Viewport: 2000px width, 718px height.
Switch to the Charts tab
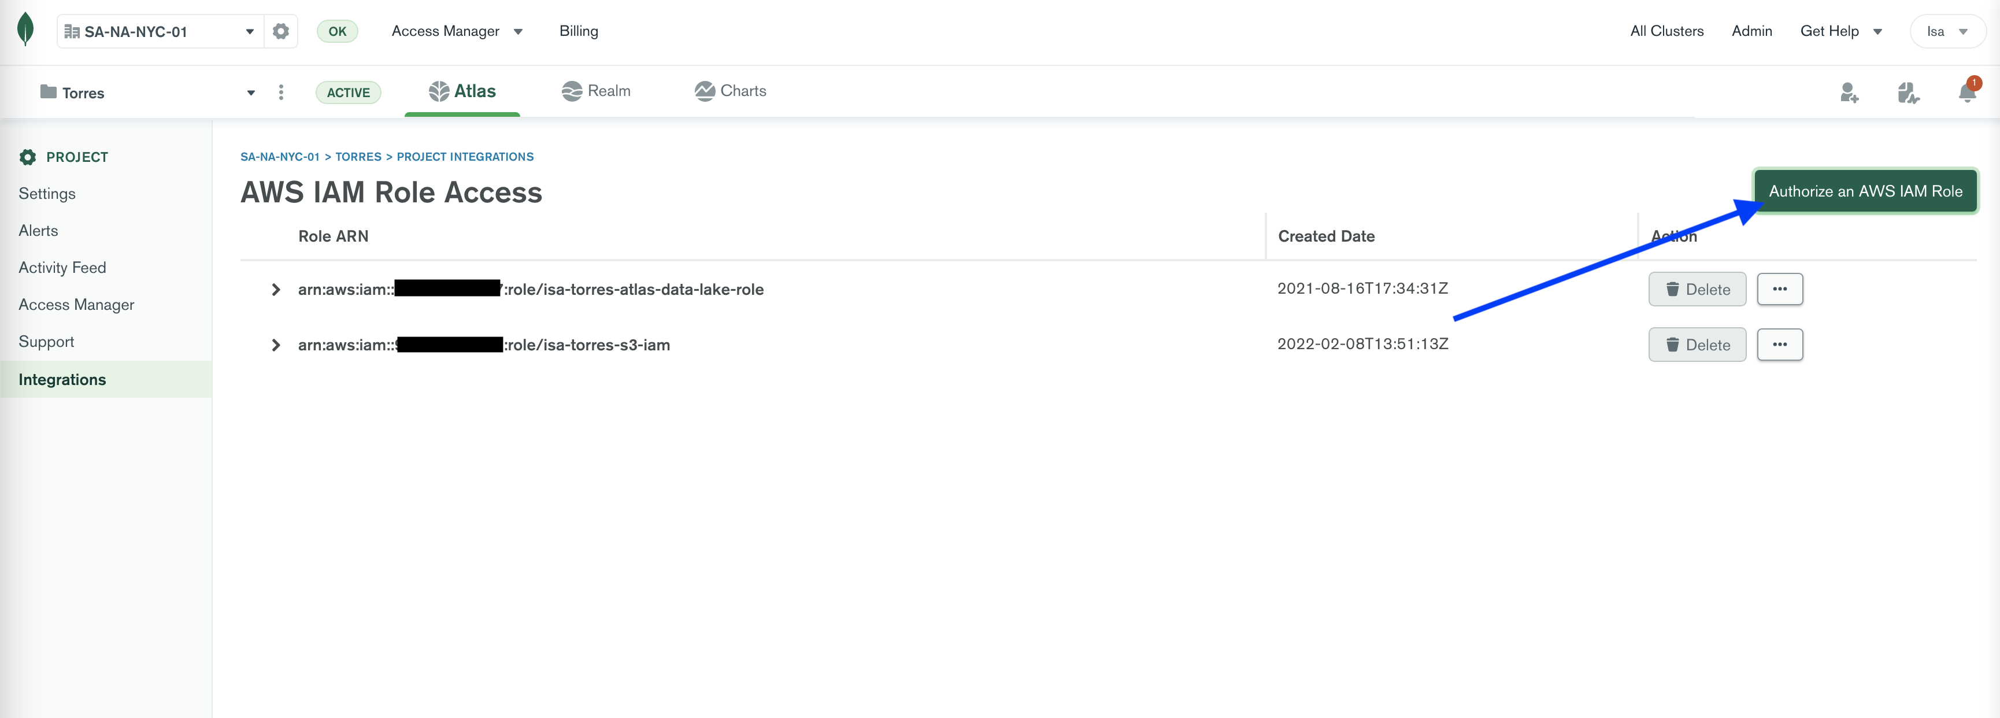click(x=731, y=91)
